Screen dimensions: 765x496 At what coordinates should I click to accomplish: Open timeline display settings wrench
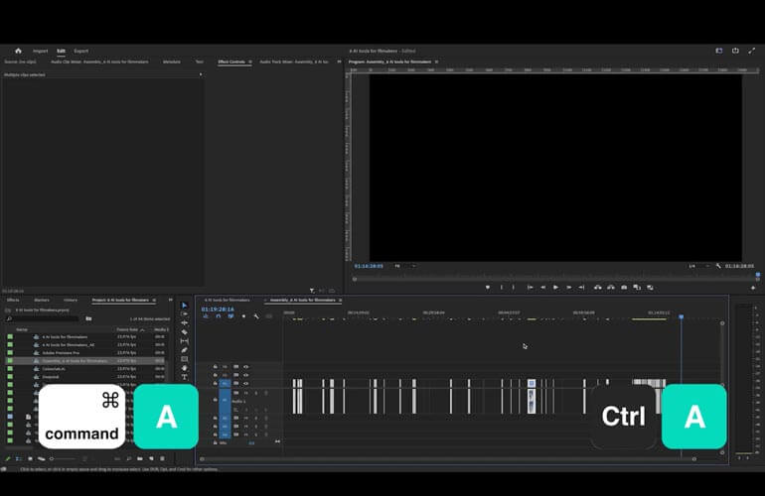coord(256,316)
